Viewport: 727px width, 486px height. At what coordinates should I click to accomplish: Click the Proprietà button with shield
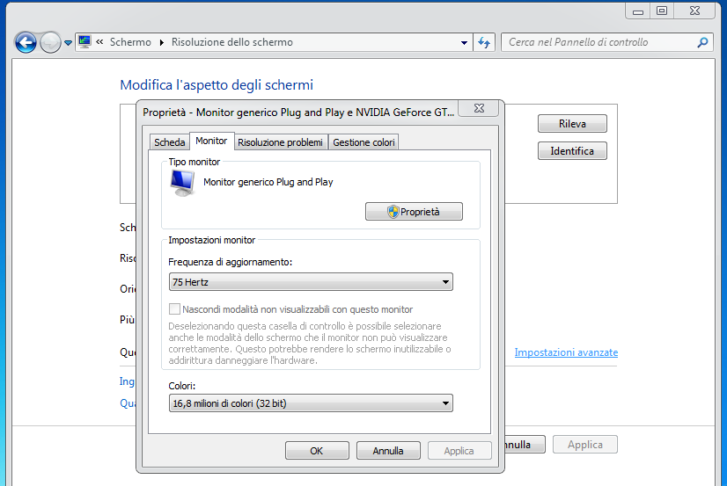(414, 212)
